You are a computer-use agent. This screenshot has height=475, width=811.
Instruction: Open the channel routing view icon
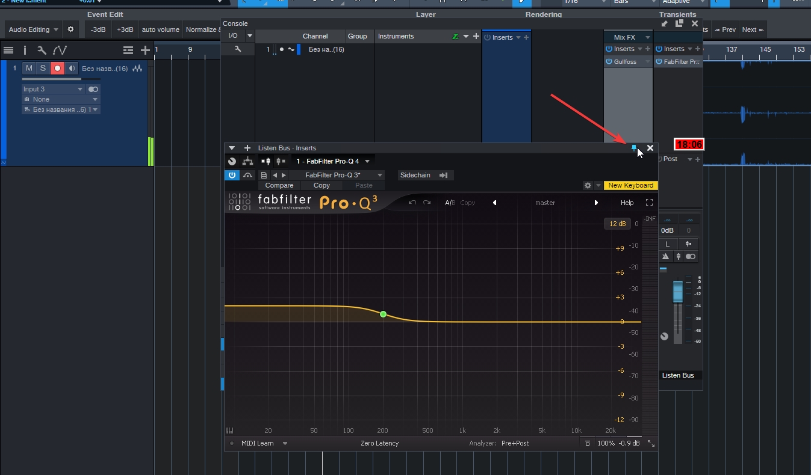pyautogui.click(x=247, y=161)
